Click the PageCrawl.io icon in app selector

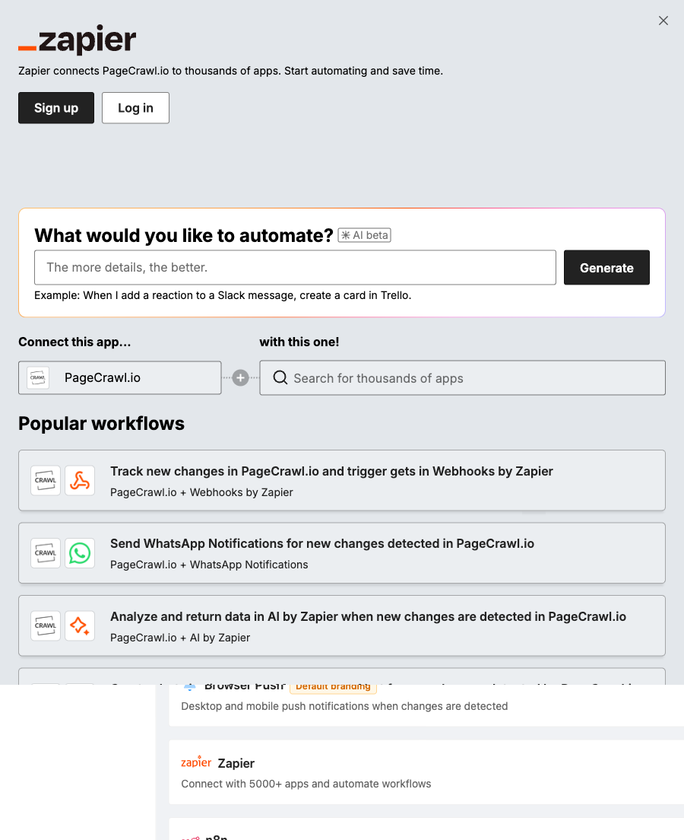38,377
